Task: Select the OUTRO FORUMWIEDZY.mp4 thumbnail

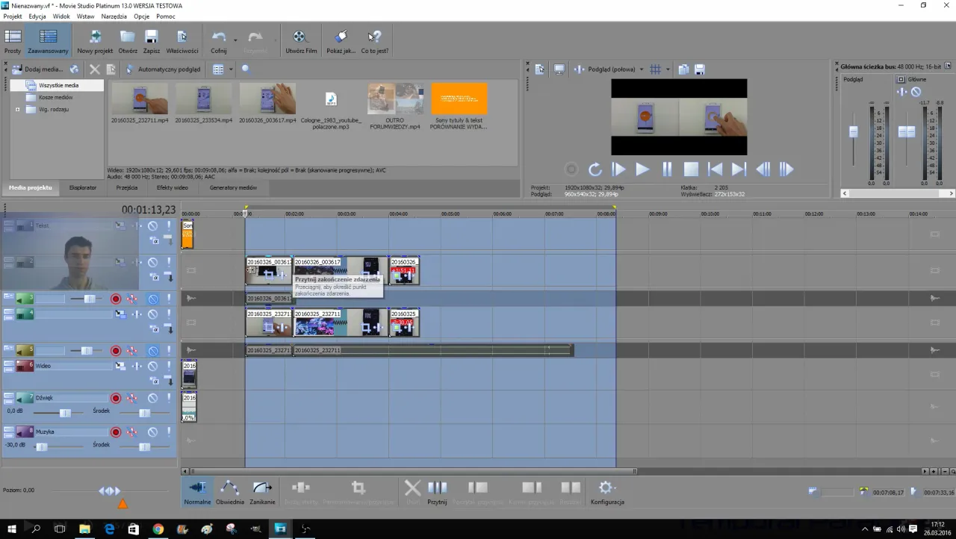Action: point(395,99)
